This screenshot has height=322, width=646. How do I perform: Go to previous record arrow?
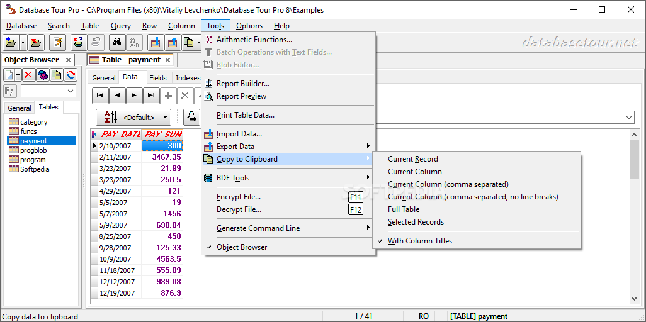pyautogui.click(x=117, y=96)
